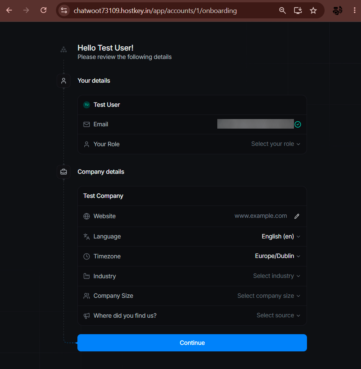Go back using the browser back arrow
This screenshot has width=361, height=369.
point(9,10)
